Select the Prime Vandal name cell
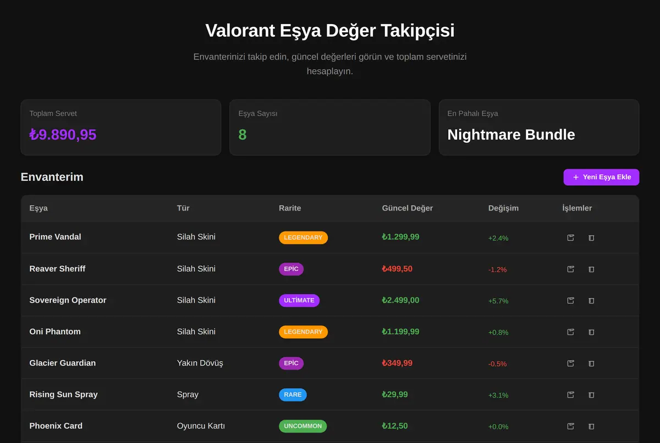Screen dimensions: 660x443 click(55, 237)
